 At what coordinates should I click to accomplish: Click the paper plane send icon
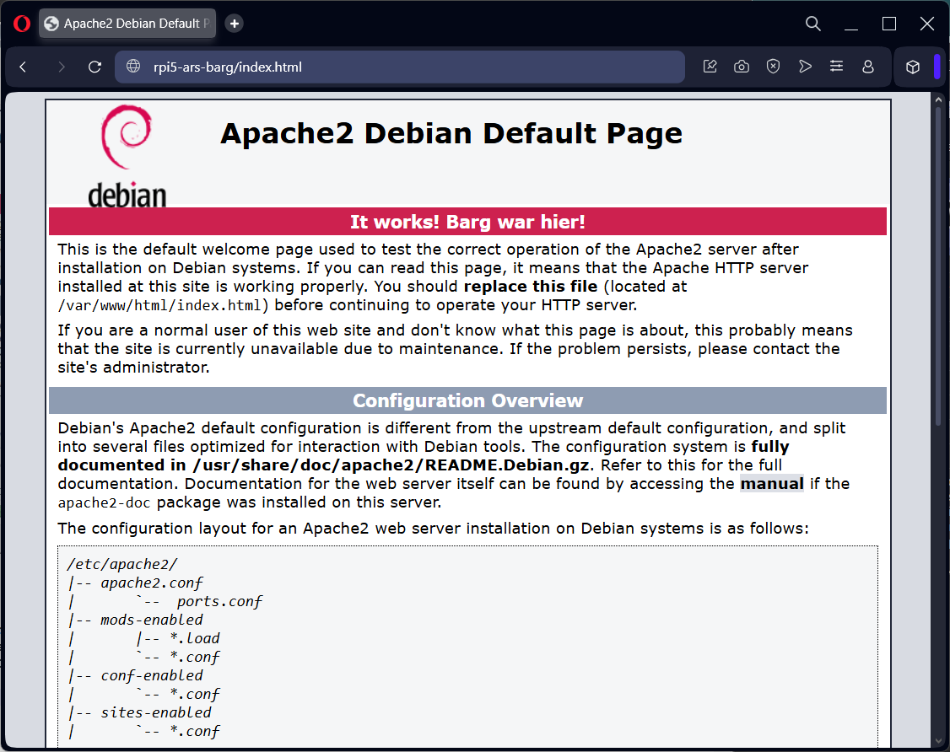click(x=805, y=67)
